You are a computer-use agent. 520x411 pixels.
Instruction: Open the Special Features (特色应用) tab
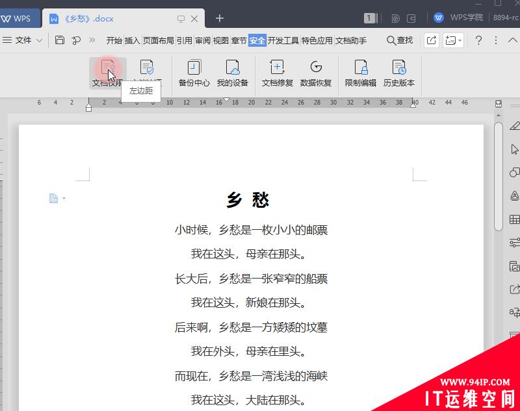point(317,40)
